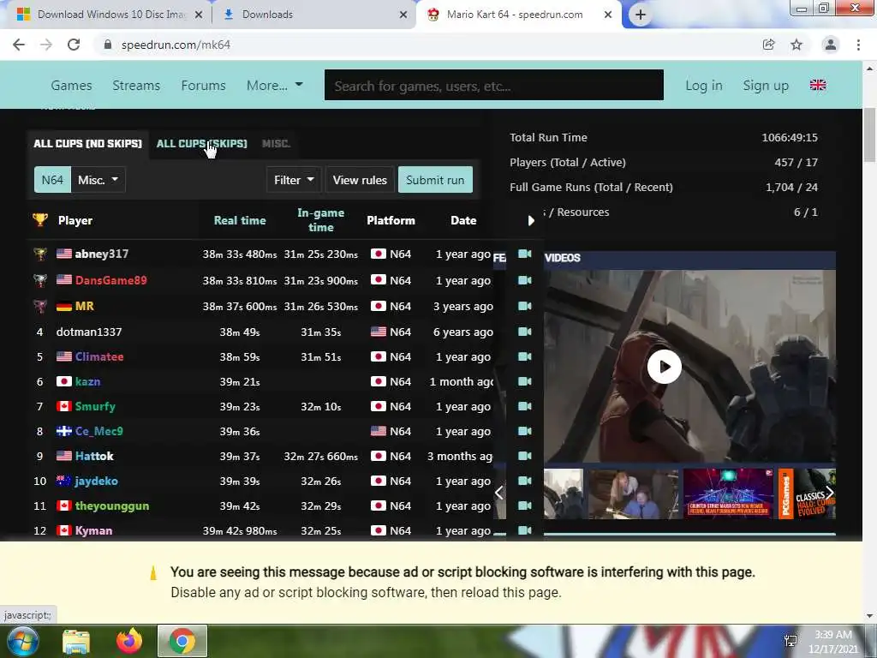This screenshot has width=877, height=658.
Task: Click the page vertical scrollbar
Action: pyautogui.click(x=869, y=135)
